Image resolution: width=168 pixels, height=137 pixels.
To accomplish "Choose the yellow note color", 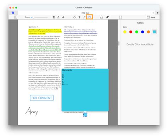I will (125, 32).
